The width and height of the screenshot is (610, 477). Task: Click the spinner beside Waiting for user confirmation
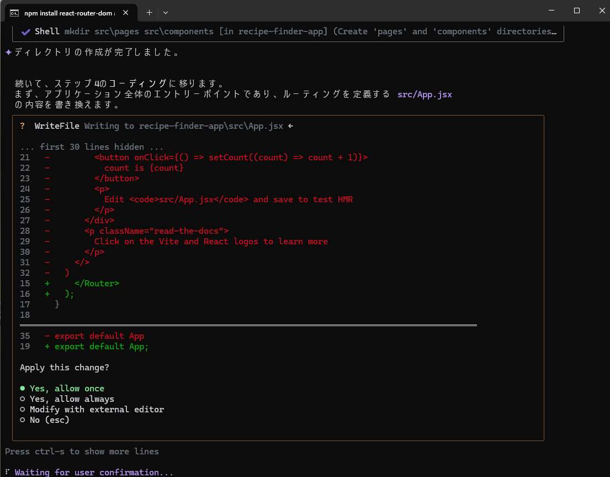7,473
